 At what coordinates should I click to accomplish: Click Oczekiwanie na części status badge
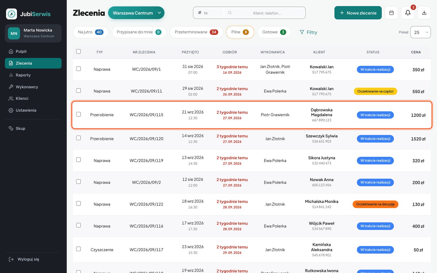375,91
